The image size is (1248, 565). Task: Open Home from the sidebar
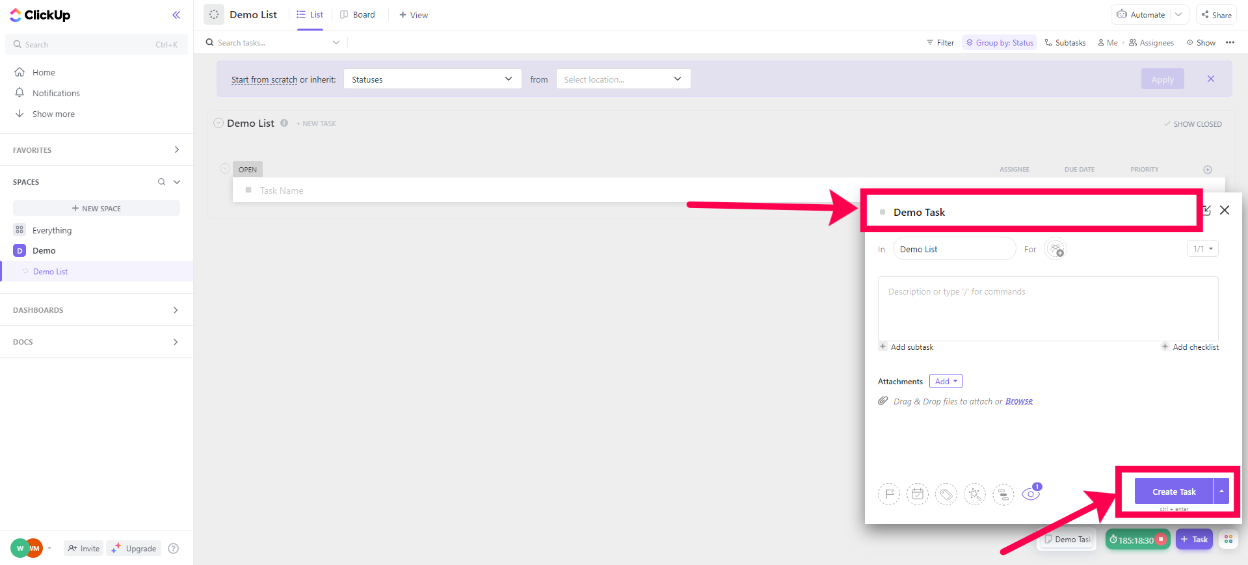tap(44, 72)
